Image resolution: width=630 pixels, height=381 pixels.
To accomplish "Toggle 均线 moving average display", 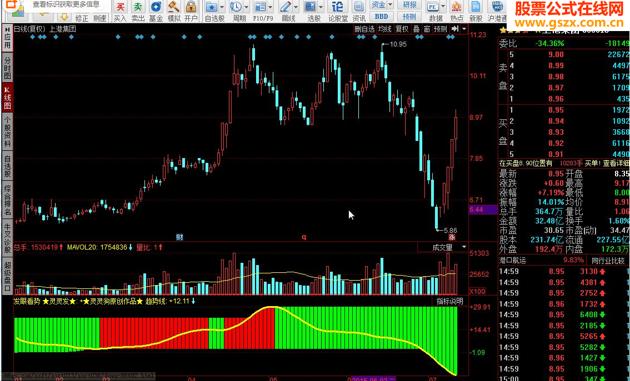I will 385,29.
